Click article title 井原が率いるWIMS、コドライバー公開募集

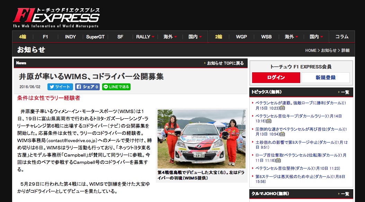[x=91, y=76]
